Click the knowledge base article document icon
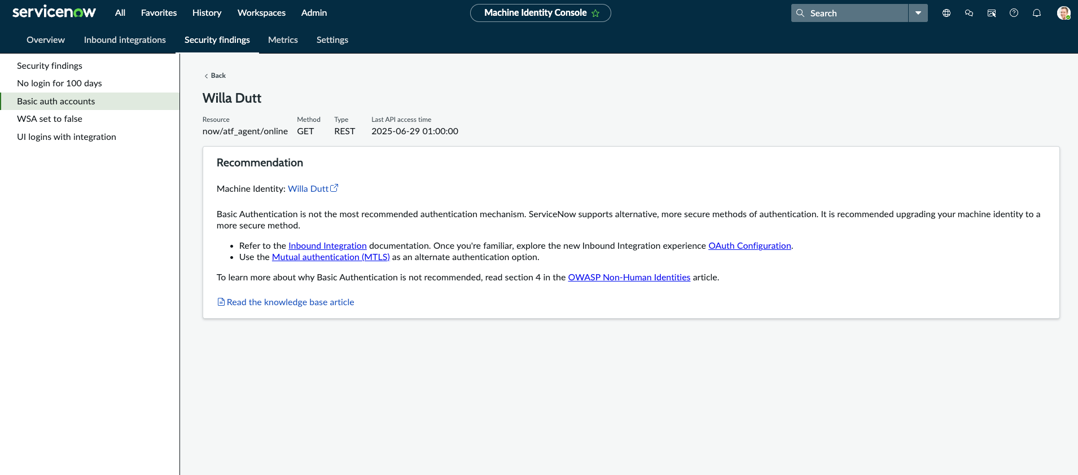1078x475 pixels. click(x=221, y=302)
